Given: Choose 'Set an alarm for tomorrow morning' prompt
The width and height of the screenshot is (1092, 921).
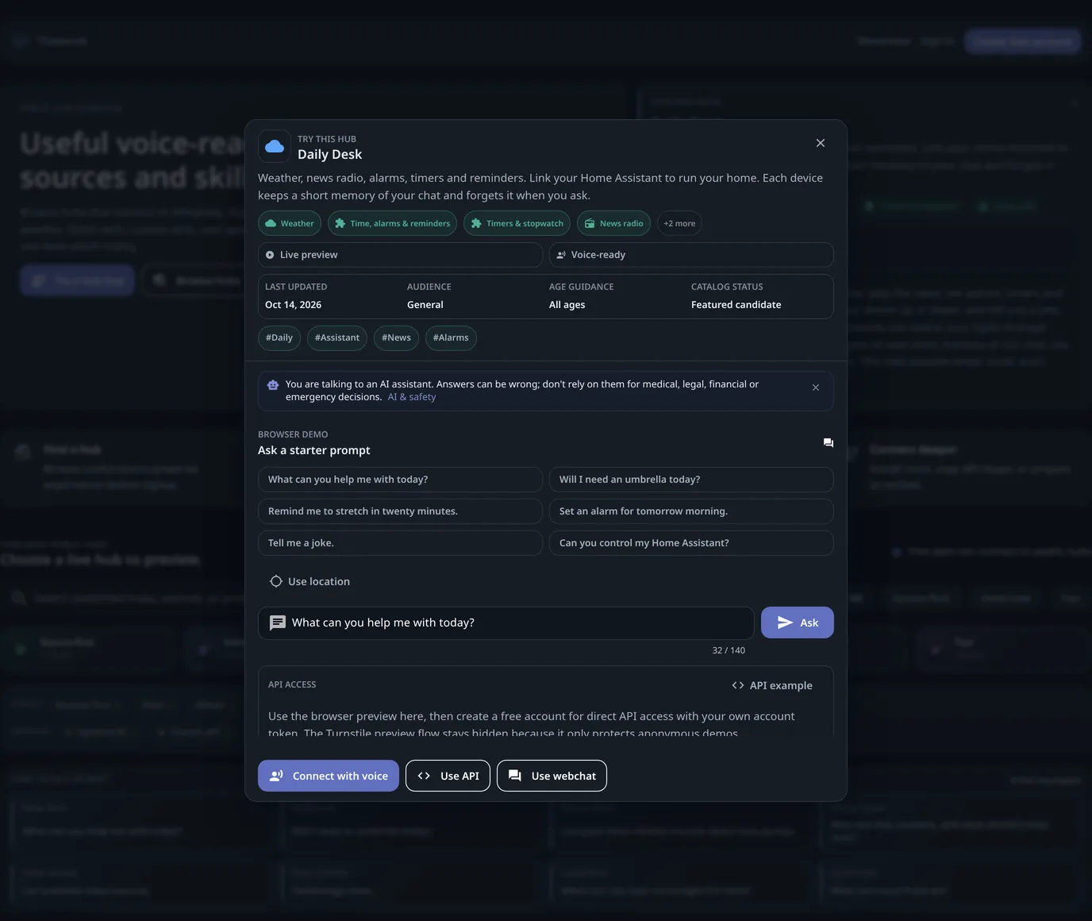Looking at the screenshot, I should (x=691, y=511).
